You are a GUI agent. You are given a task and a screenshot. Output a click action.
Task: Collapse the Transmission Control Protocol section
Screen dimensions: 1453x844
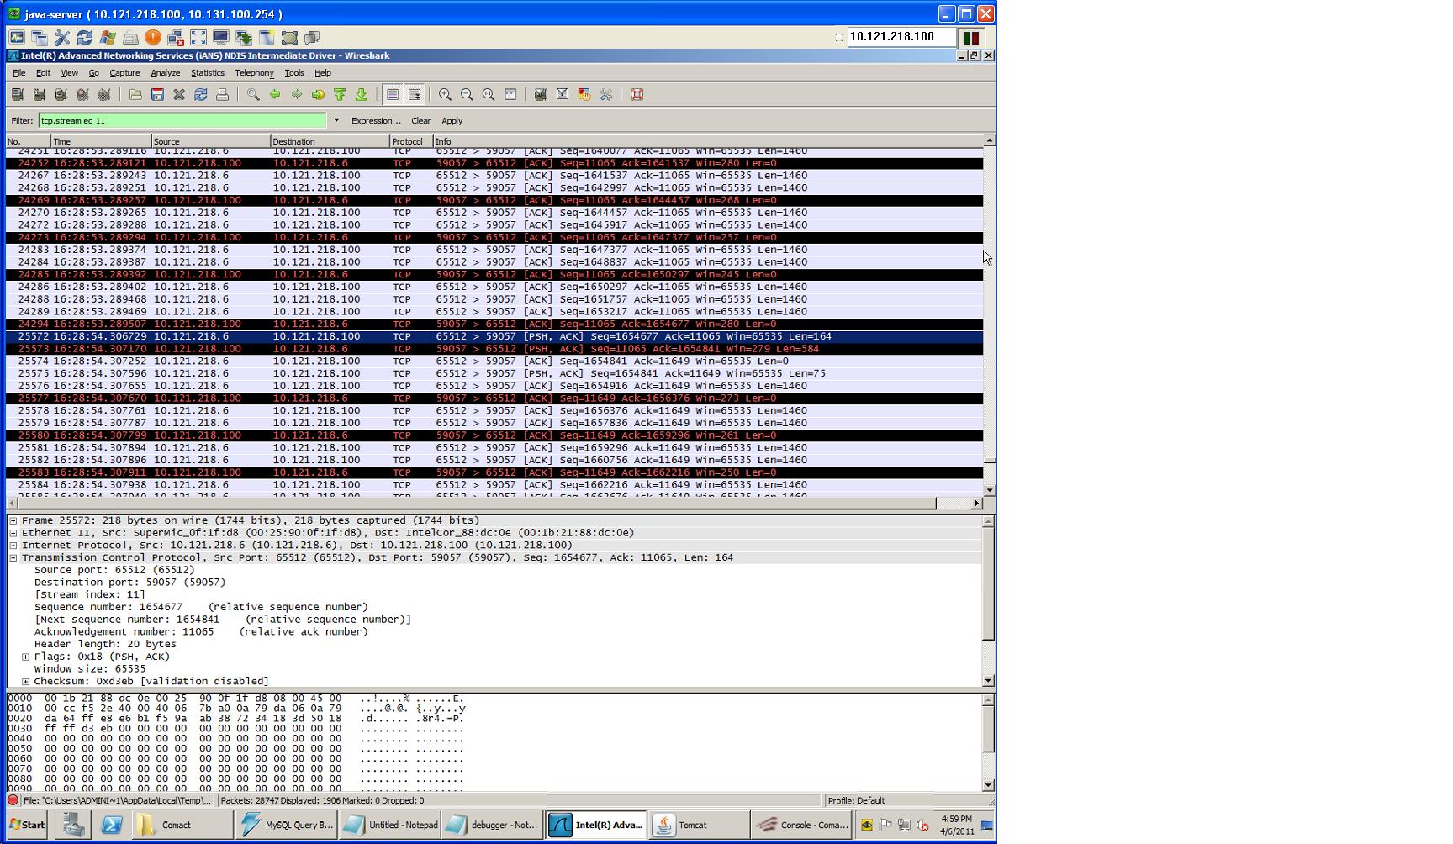tap(13, 557)
